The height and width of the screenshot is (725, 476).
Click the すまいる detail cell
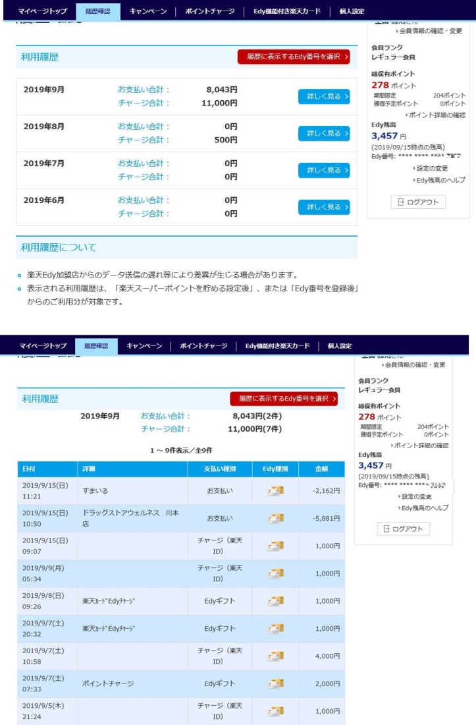coord(132,490)
